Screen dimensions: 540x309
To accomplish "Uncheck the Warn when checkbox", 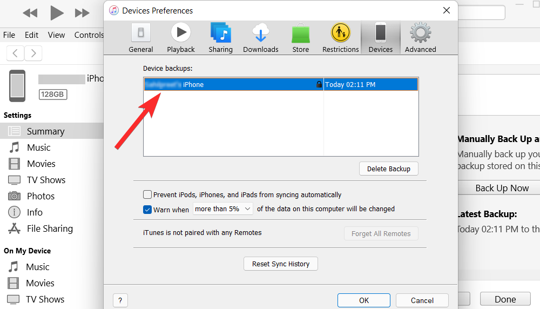I will tap(147, 209).
